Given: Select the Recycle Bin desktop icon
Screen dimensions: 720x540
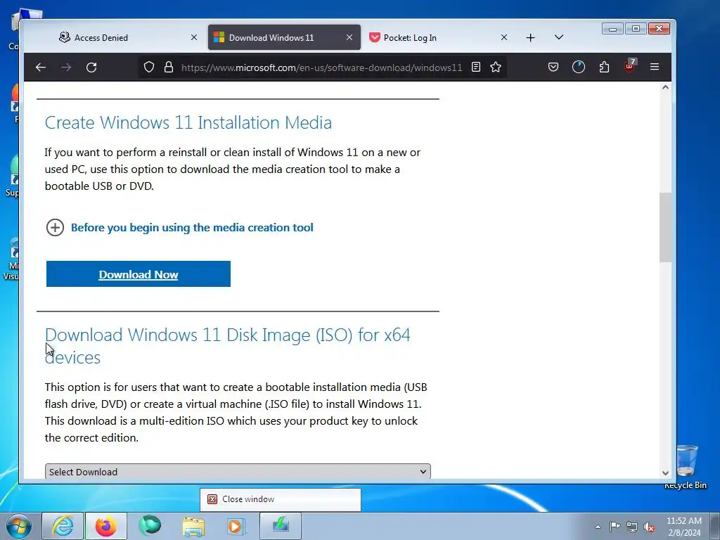Looking at the screenshot, I should pyautogui.click(x=686, y=467).
